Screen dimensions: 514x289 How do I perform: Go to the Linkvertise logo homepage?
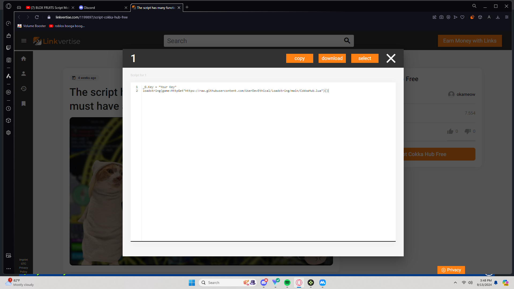click(x=57, y=41)
